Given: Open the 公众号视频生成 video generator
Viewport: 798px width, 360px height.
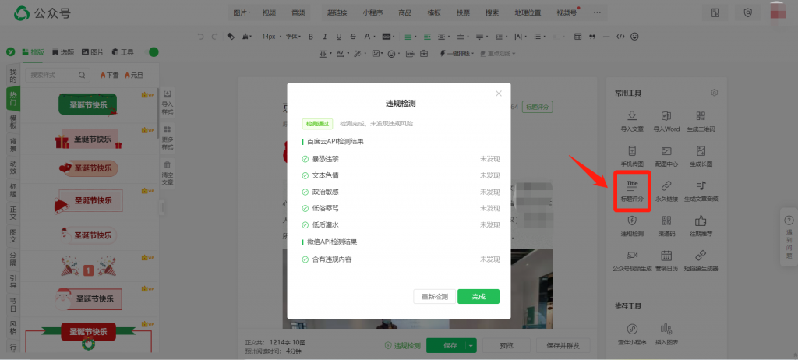Looking at the screenshot, I should coord(632,261).
